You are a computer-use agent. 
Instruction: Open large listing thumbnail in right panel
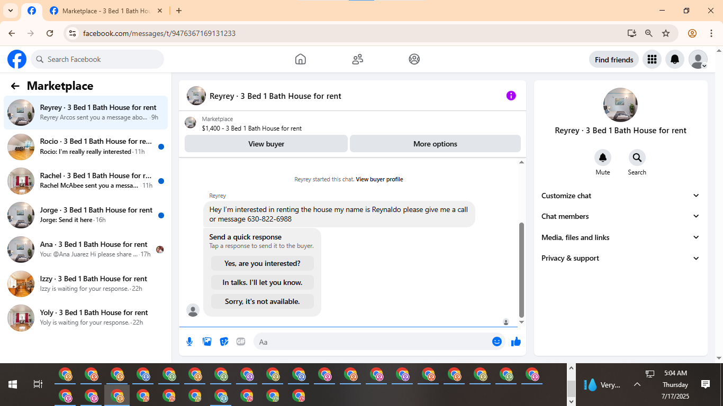click(620, 105)
